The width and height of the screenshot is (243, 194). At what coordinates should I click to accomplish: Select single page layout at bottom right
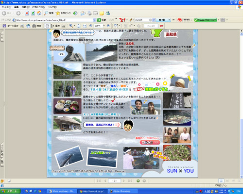(221, 181)
